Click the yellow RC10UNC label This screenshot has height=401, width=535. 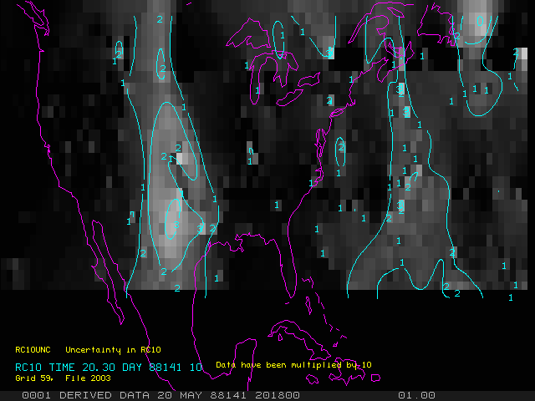(33, 350)
